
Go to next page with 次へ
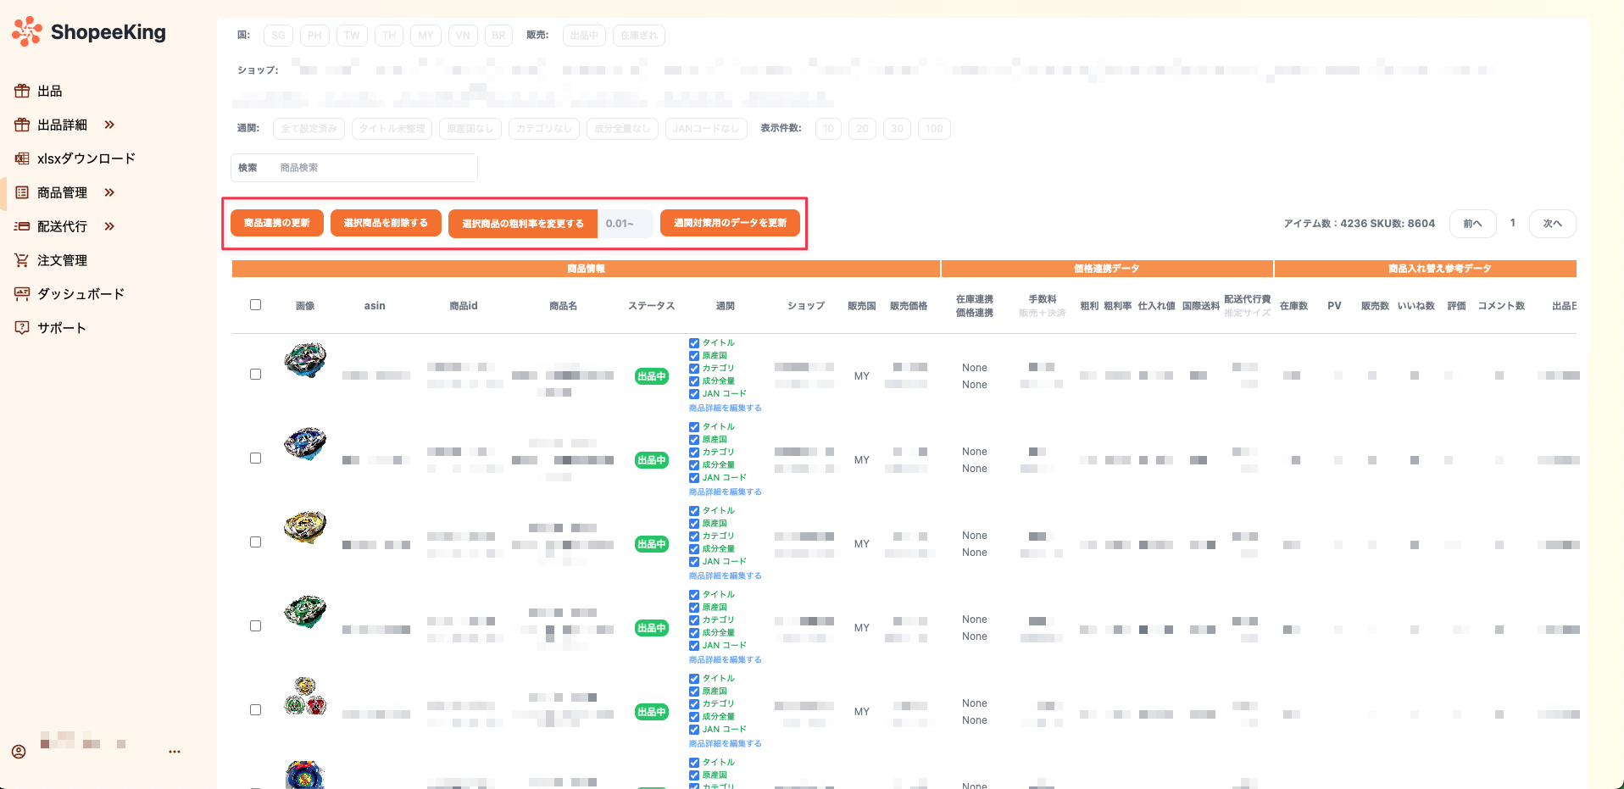tap(1552, 224)
